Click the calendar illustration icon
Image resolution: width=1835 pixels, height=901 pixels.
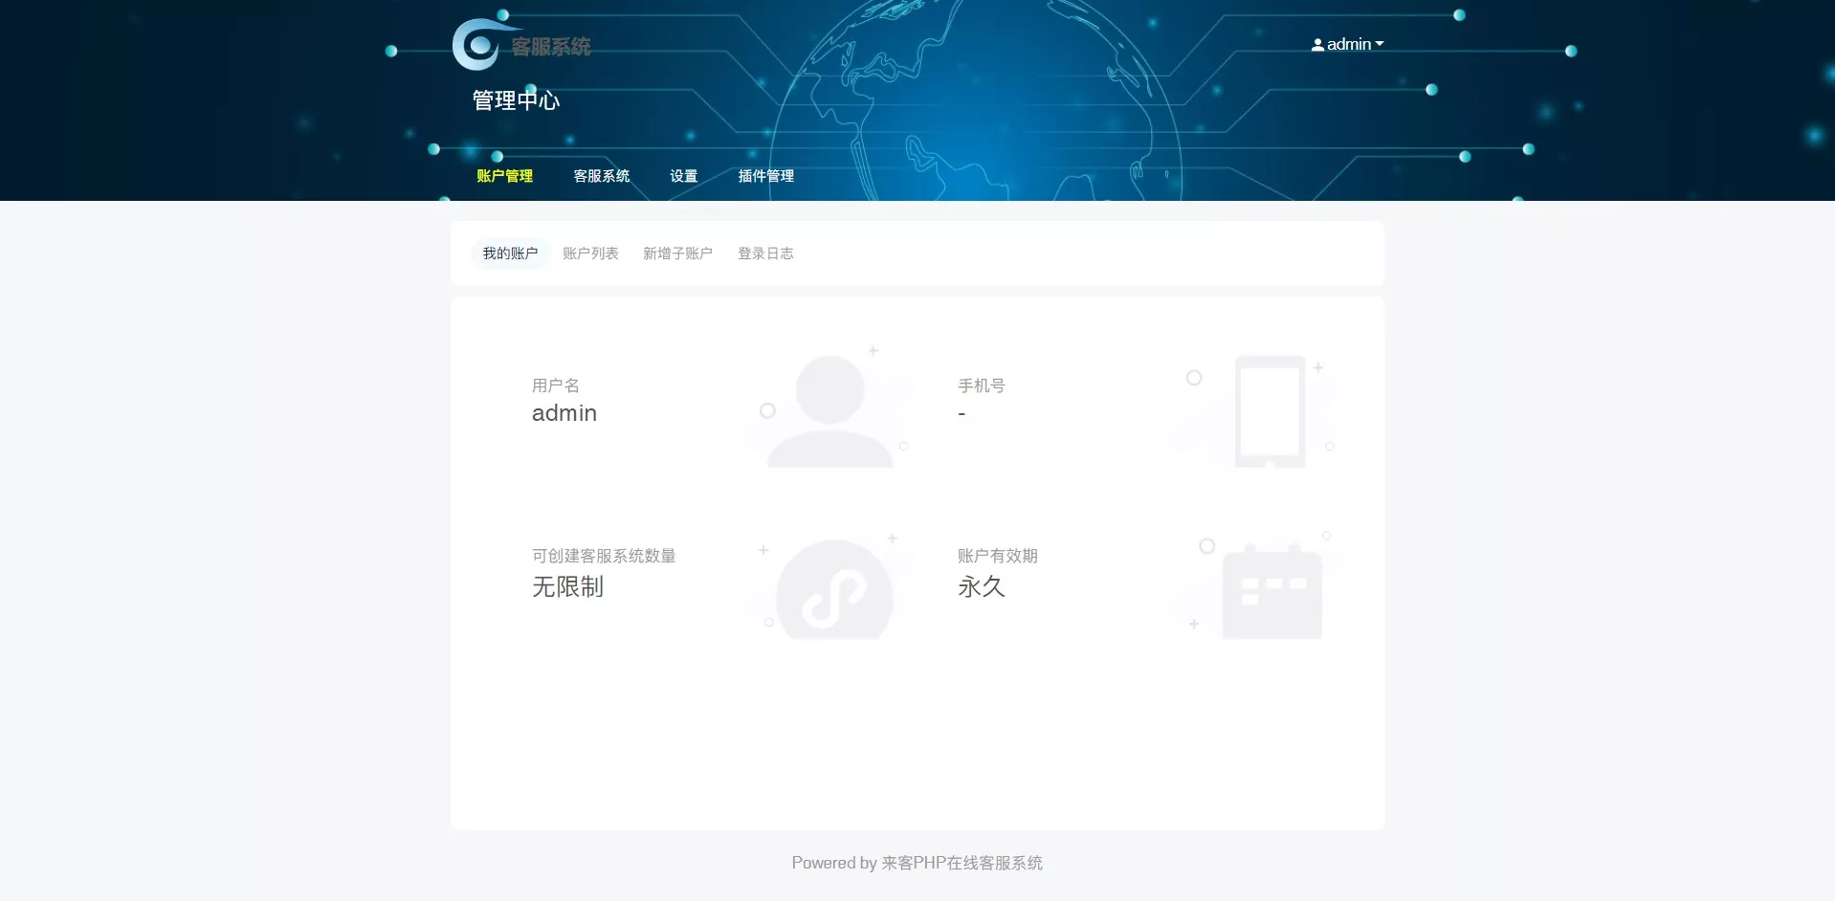(1271, 593)
